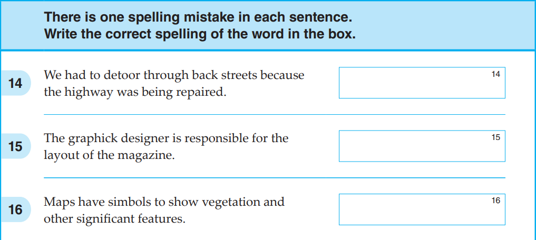Select the answer box for question 15
The image size is (536, 240).
[x=422, y=146]
